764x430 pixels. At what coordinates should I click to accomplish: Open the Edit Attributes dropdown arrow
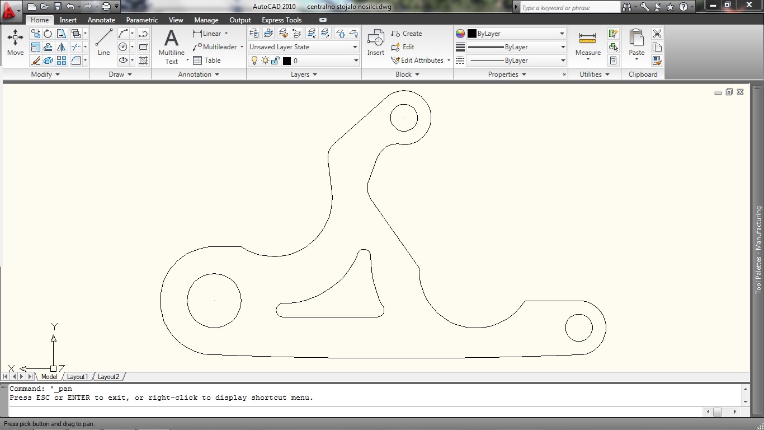point(449,60)
